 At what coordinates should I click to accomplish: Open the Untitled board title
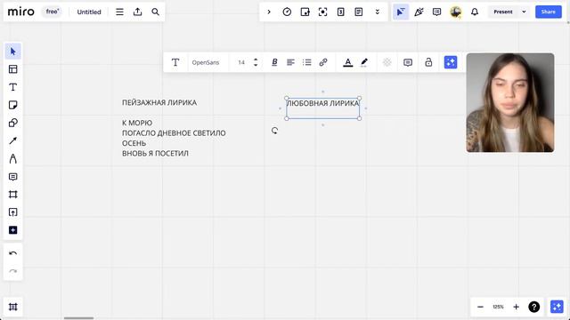pos(89,12)
